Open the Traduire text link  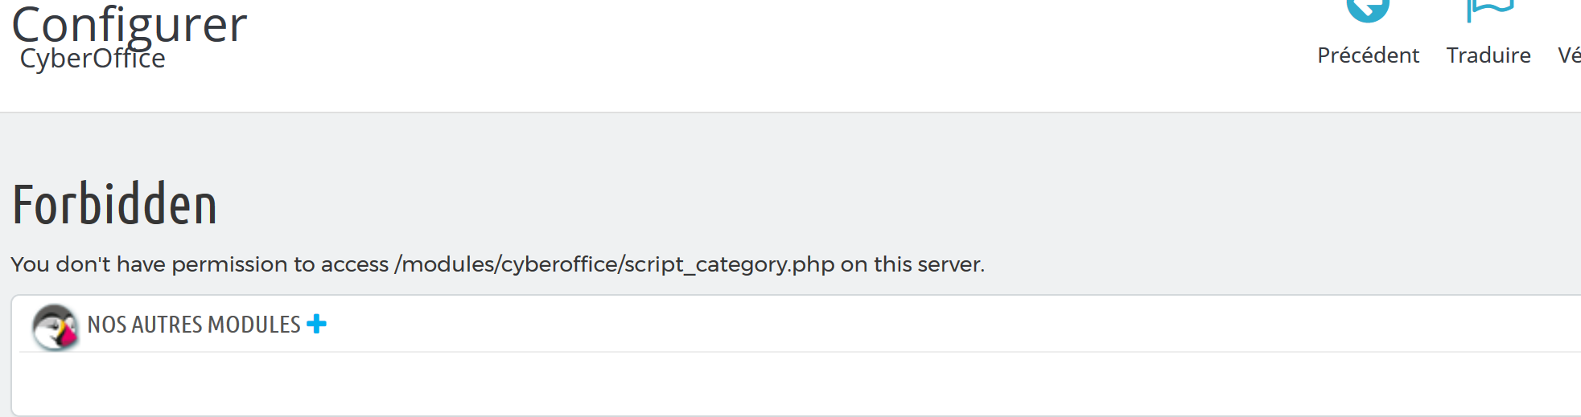1488,55
